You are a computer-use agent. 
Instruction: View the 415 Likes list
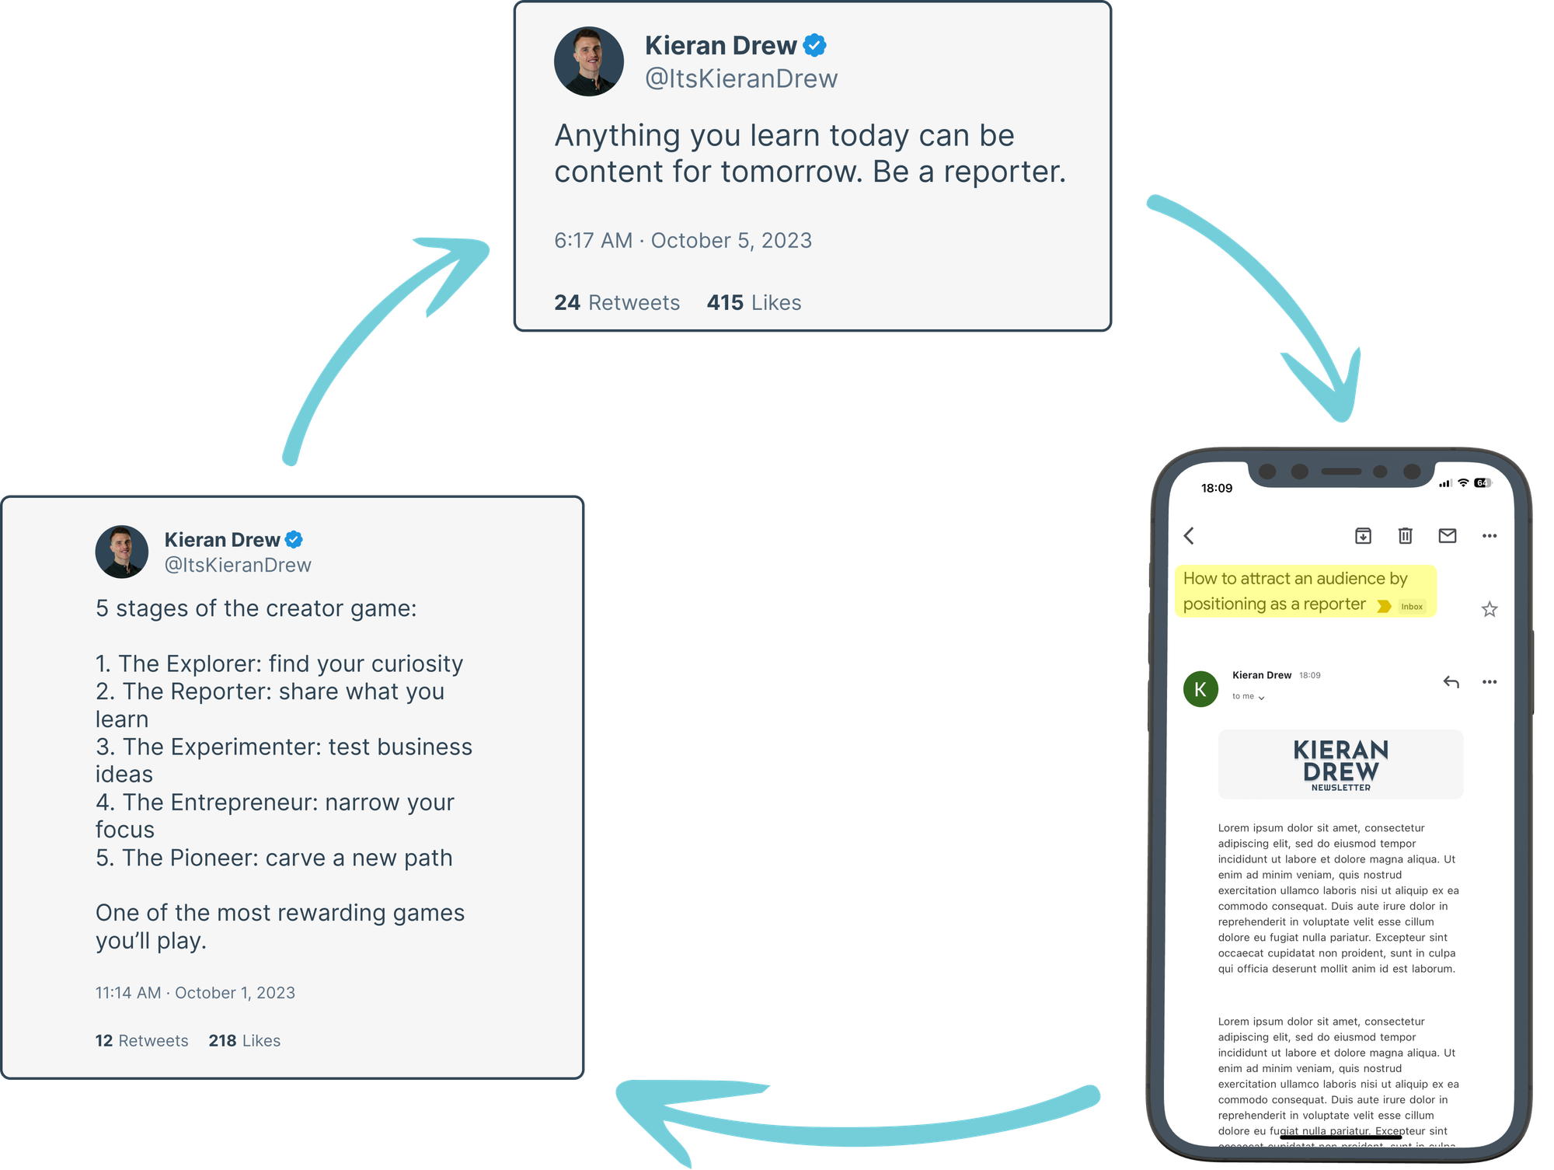pyautogui.click(x=754, y=302)
